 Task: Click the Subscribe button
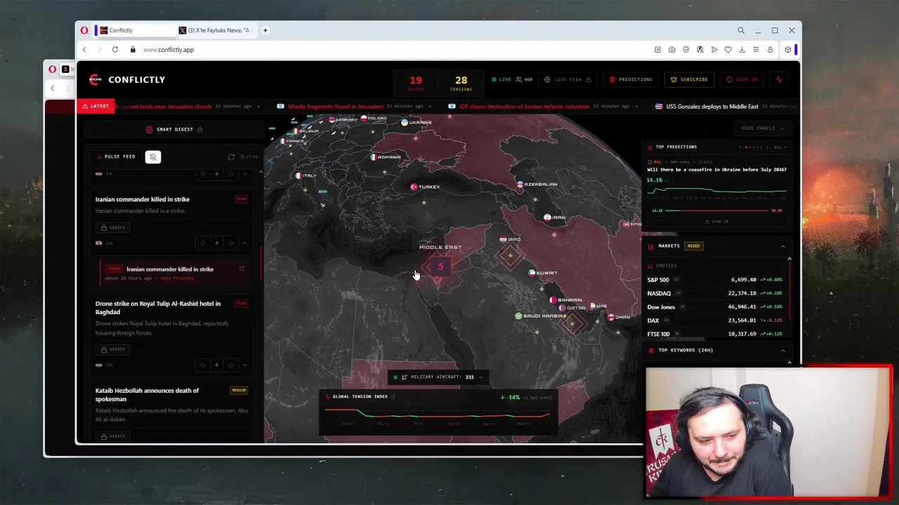pos(689,79)
